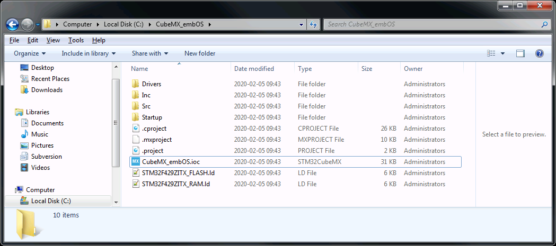Click the STM32F429ZITX_FLASH.ld file icon

(x=136, y=173)
